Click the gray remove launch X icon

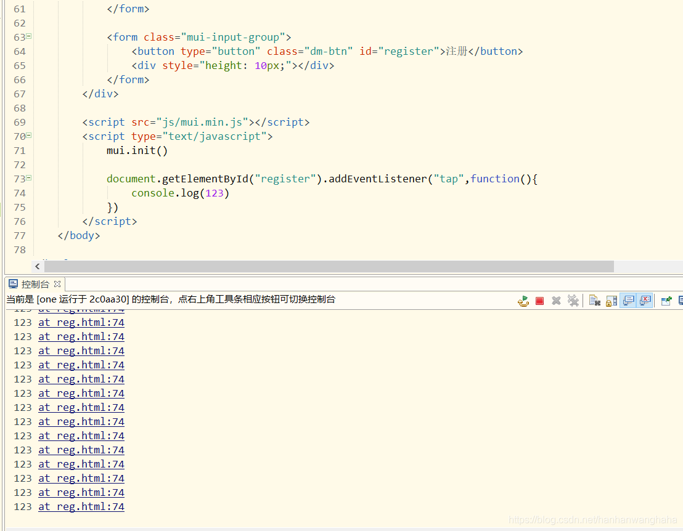tap(556, 301)
